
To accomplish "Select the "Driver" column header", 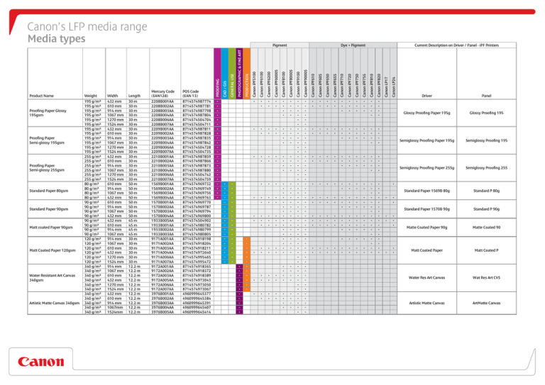I will (426, 96).
